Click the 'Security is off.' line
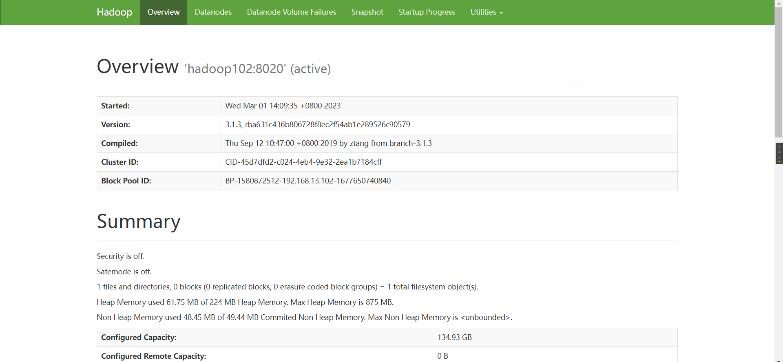The image size is (783, 362). click(x=120, y=256)
